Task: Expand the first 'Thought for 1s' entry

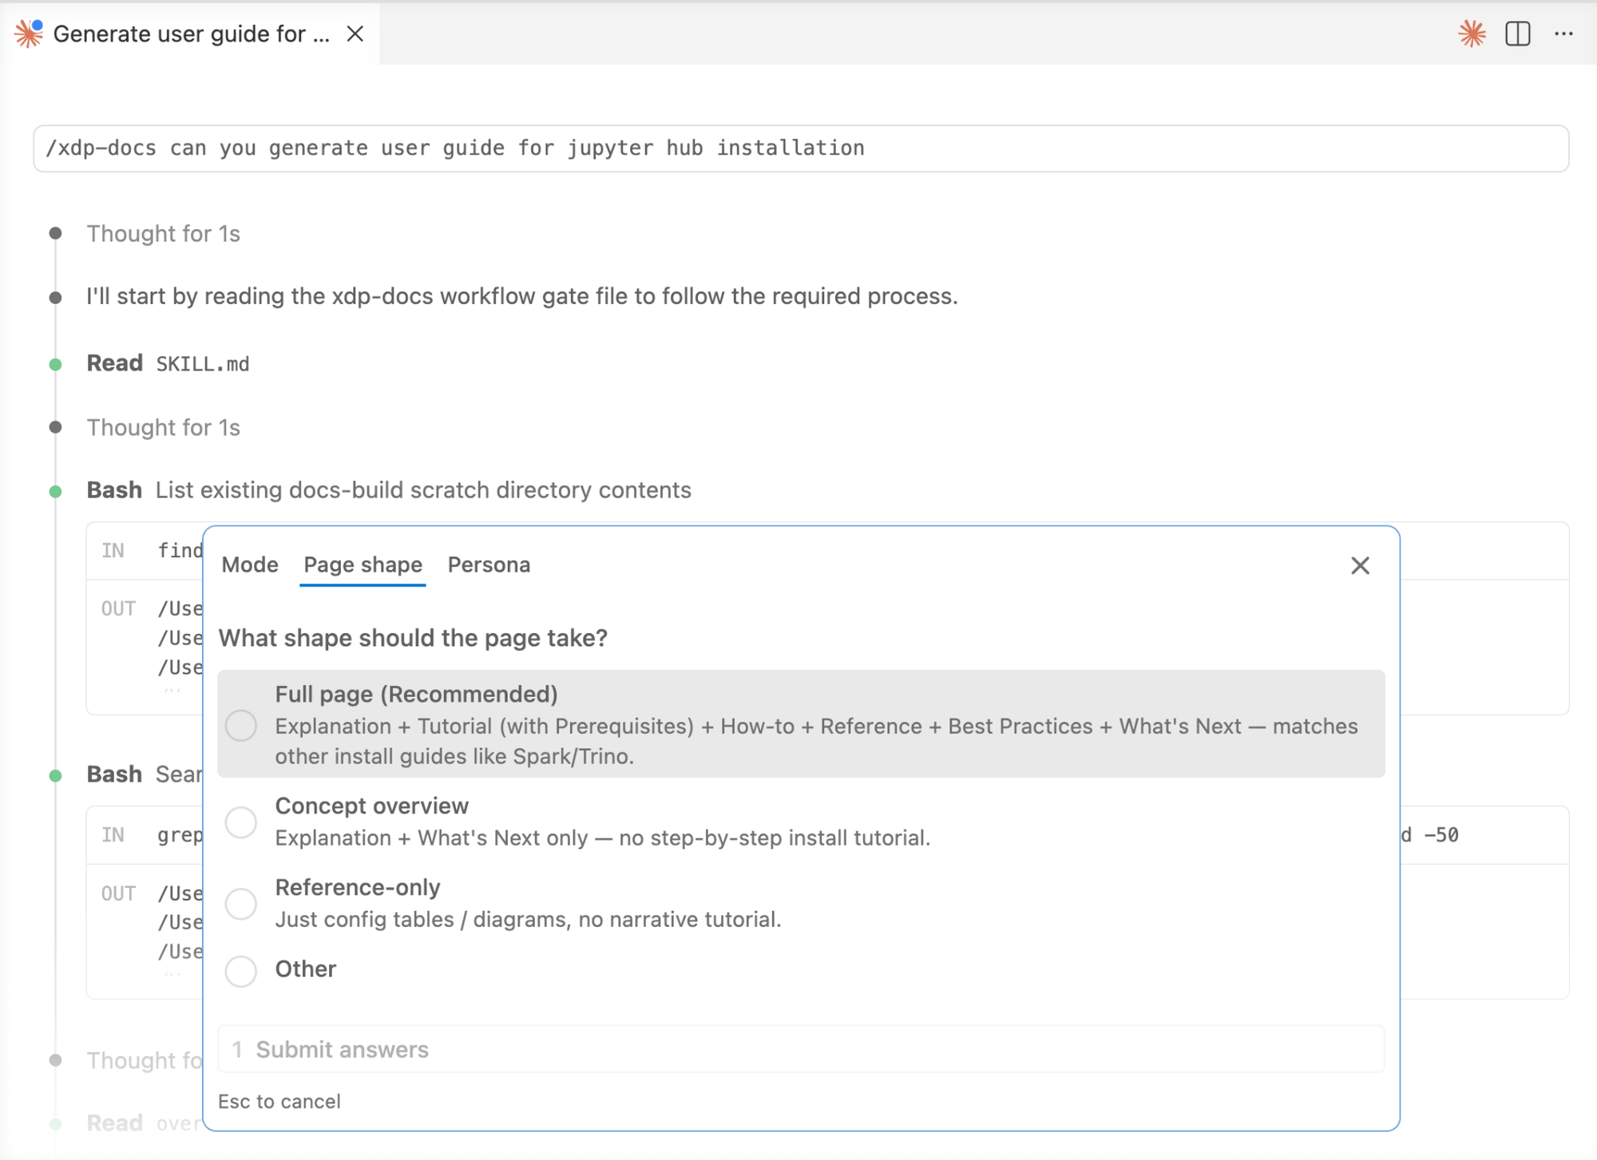Action: tap(163, 233)
